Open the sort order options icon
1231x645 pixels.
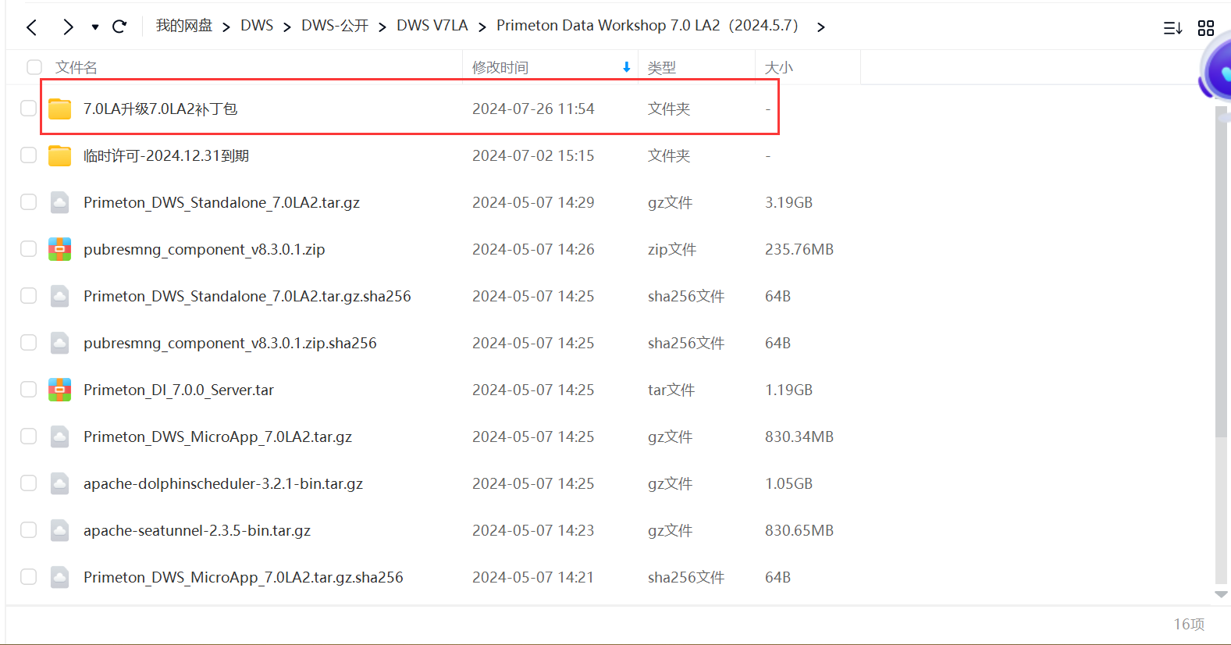[1172, 28]
